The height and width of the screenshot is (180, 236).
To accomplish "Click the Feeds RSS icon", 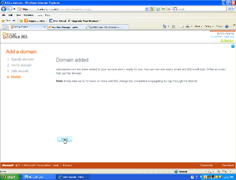I will [173, 26].
